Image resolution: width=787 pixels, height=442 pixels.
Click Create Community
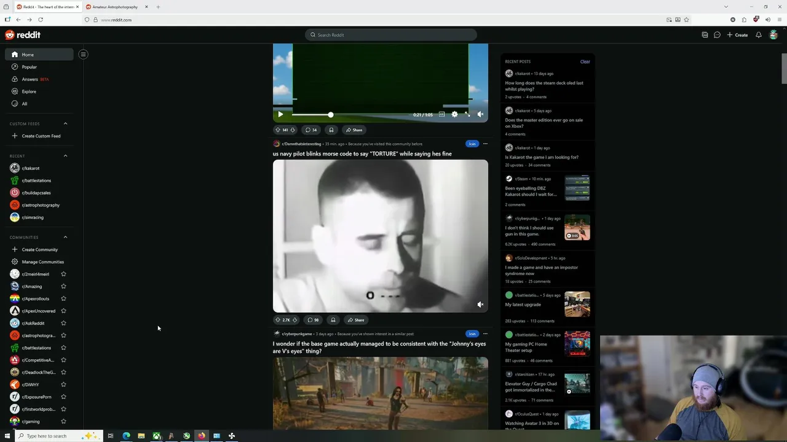coord(39,249)
